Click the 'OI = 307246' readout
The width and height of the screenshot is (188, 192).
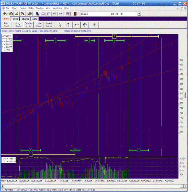(x=9, y=162)
